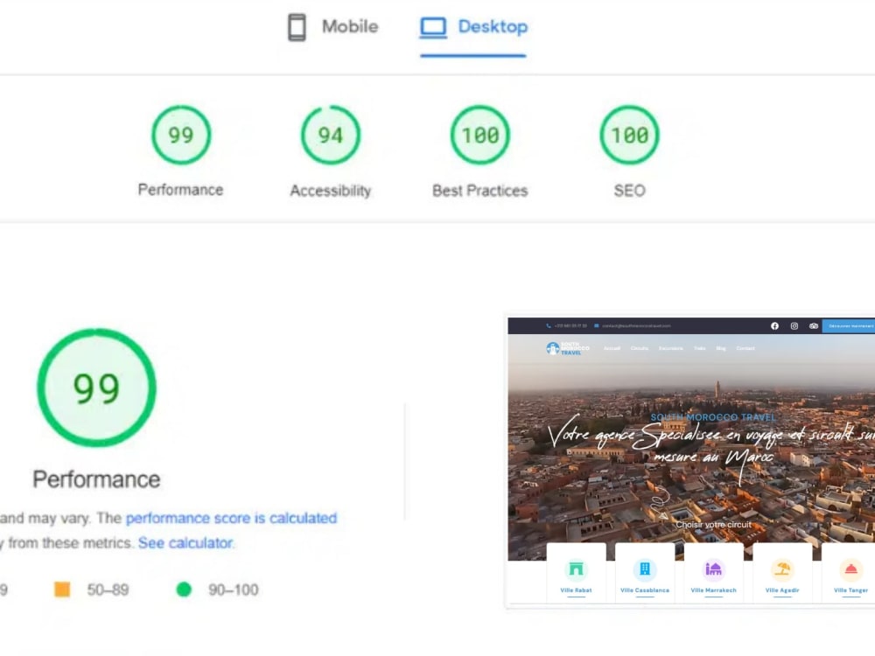Click the Accessibility label
875x656 pixels.
pyautogui.click(x=331, y=190)
